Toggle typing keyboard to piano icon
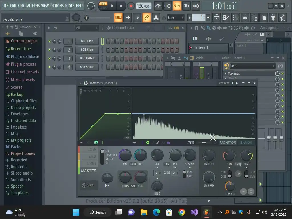Image resolution: width=292 pixels, height=219 pixels. tap(118, 17)
